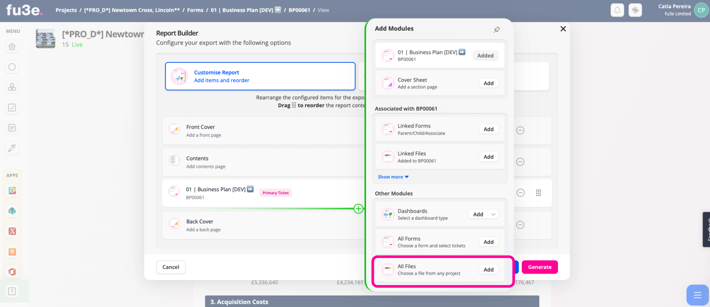Screen dimensions: 710x307
Task: Select the Front Cover row
Action: 263,131
